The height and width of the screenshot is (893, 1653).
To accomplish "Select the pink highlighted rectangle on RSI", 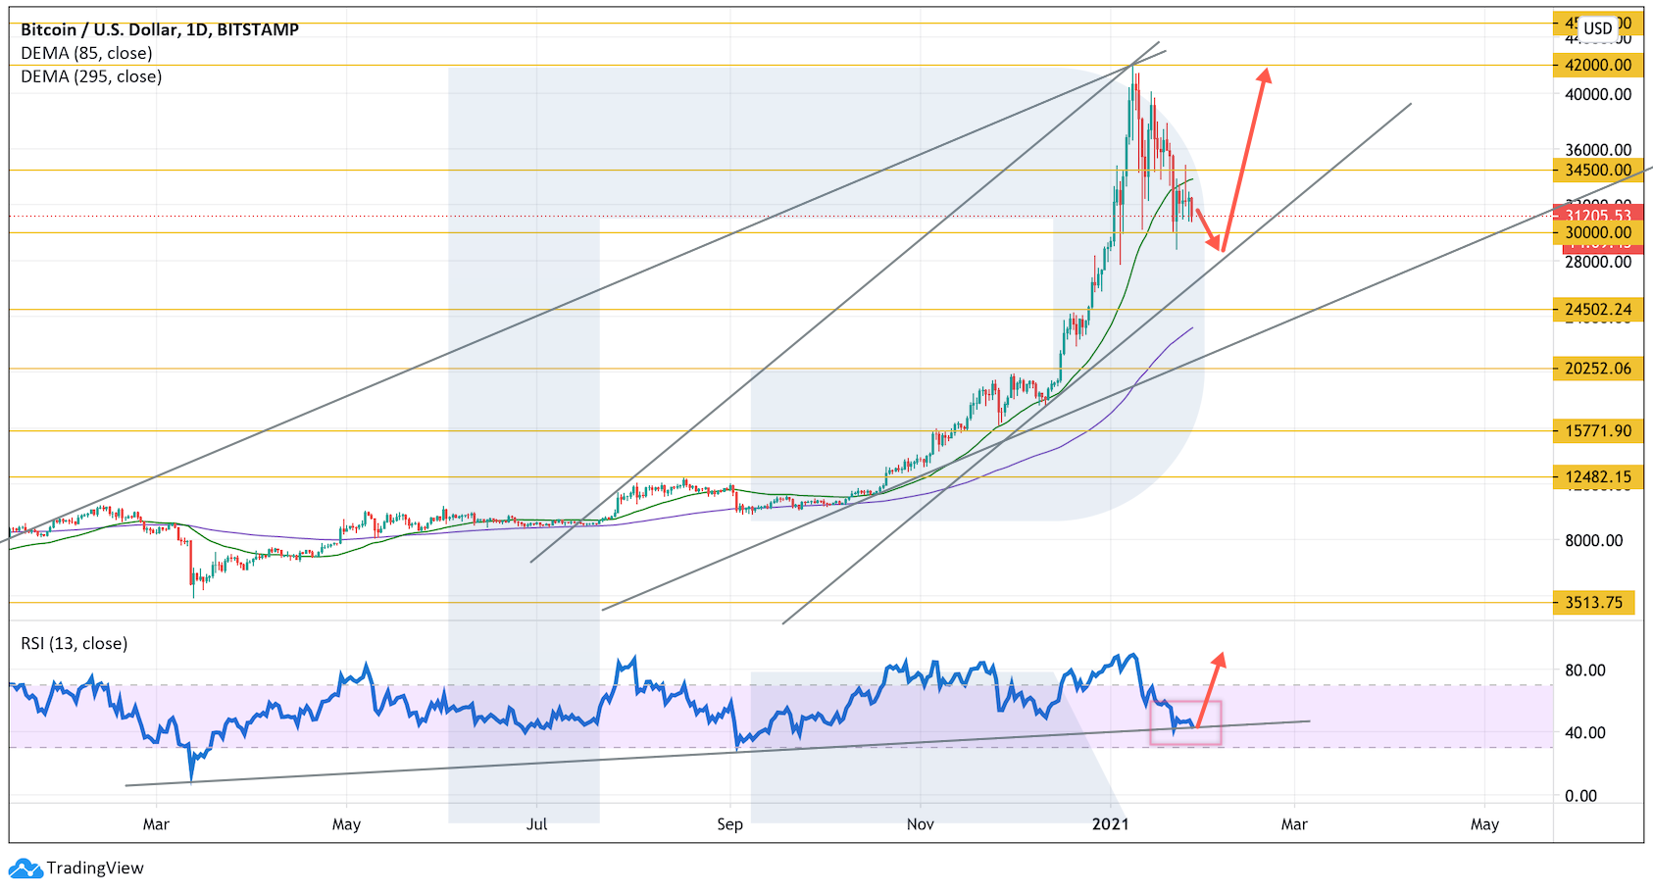I will 1185,723.
